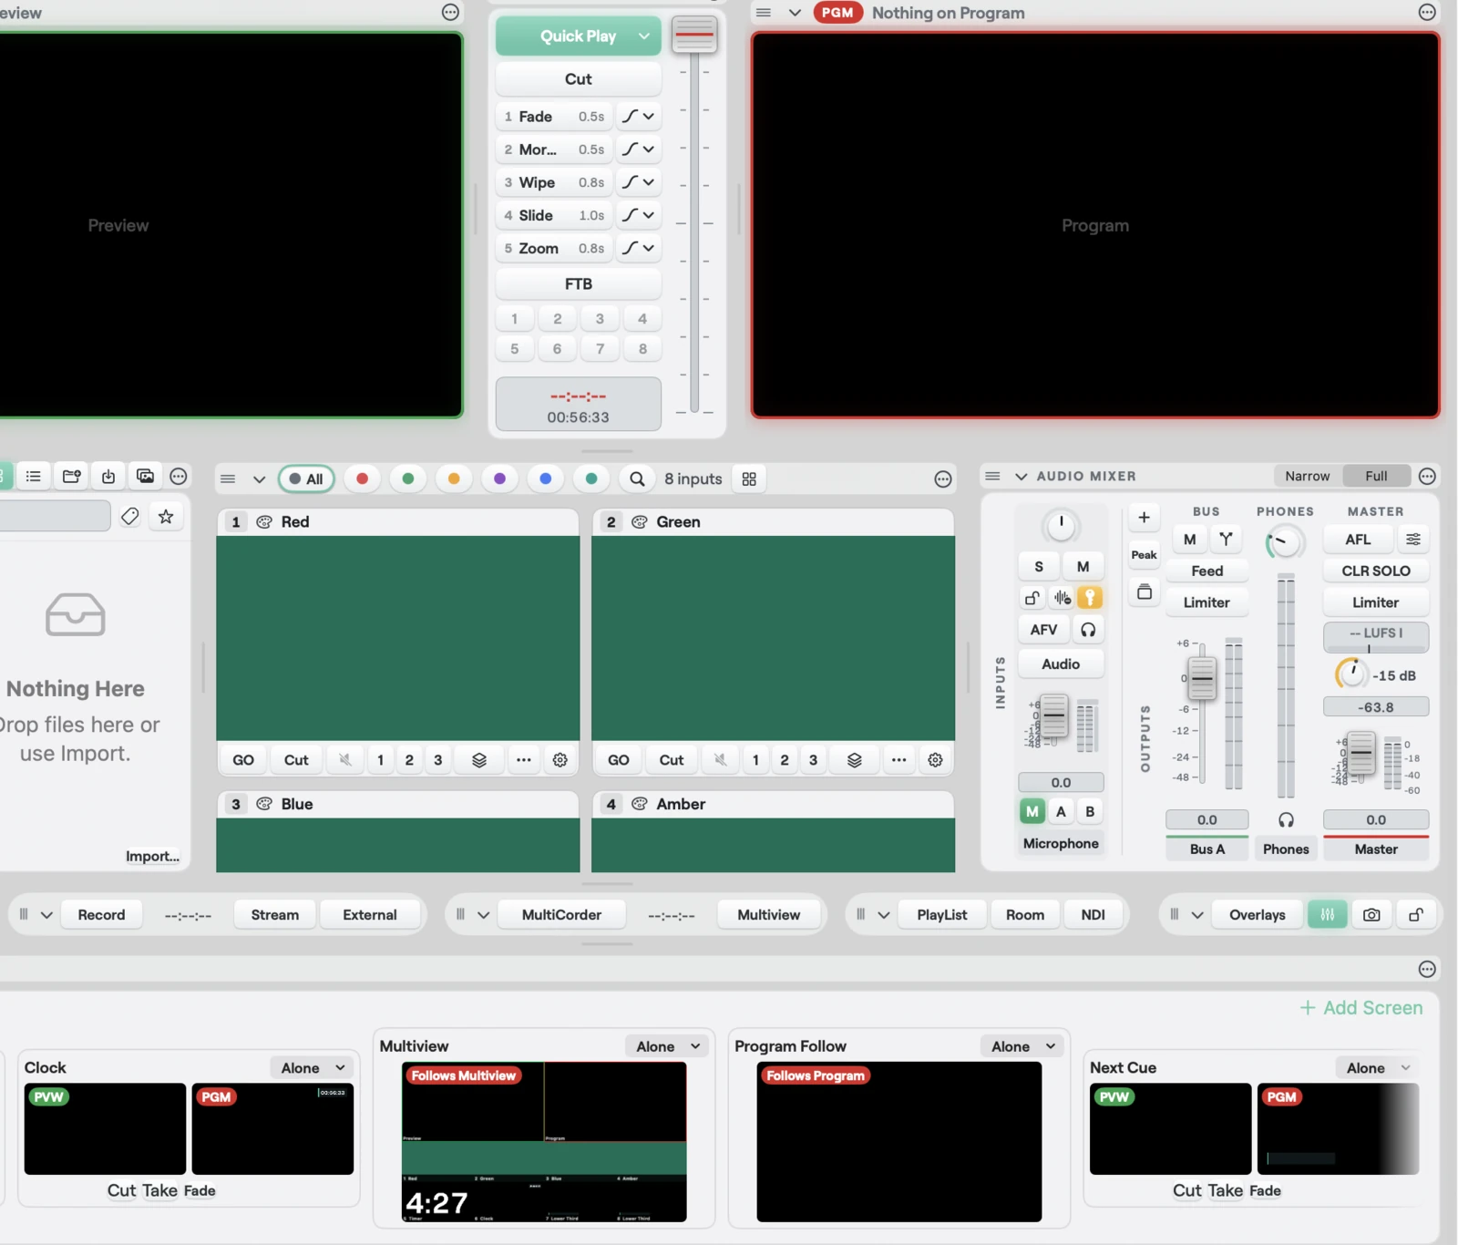Click the waveform icon in Microphone channel

[1063, 598]
